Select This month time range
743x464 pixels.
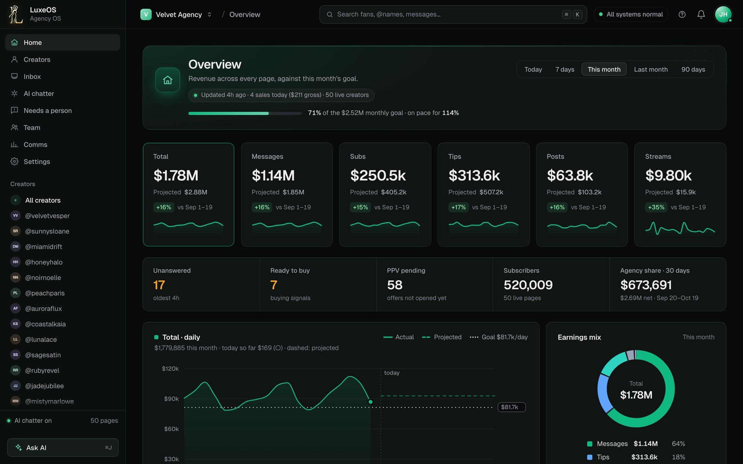[x=604, y=69]
